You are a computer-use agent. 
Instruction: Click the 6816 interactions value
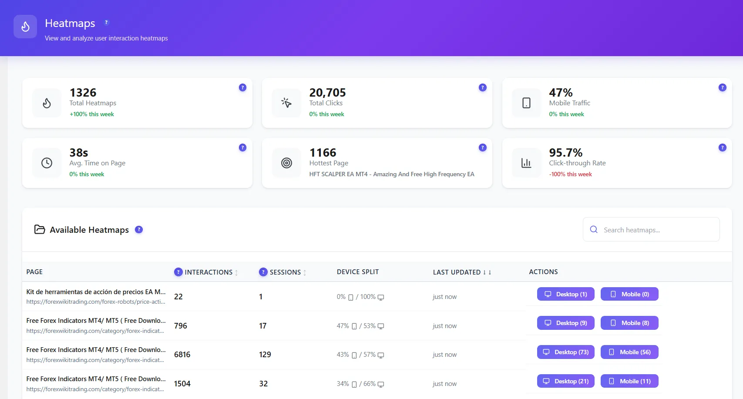[182, 355]
